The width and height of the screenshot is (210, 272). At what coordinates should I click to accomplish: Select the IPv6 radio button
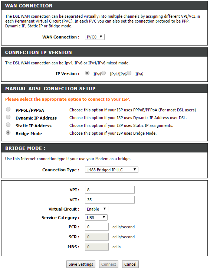129,73
